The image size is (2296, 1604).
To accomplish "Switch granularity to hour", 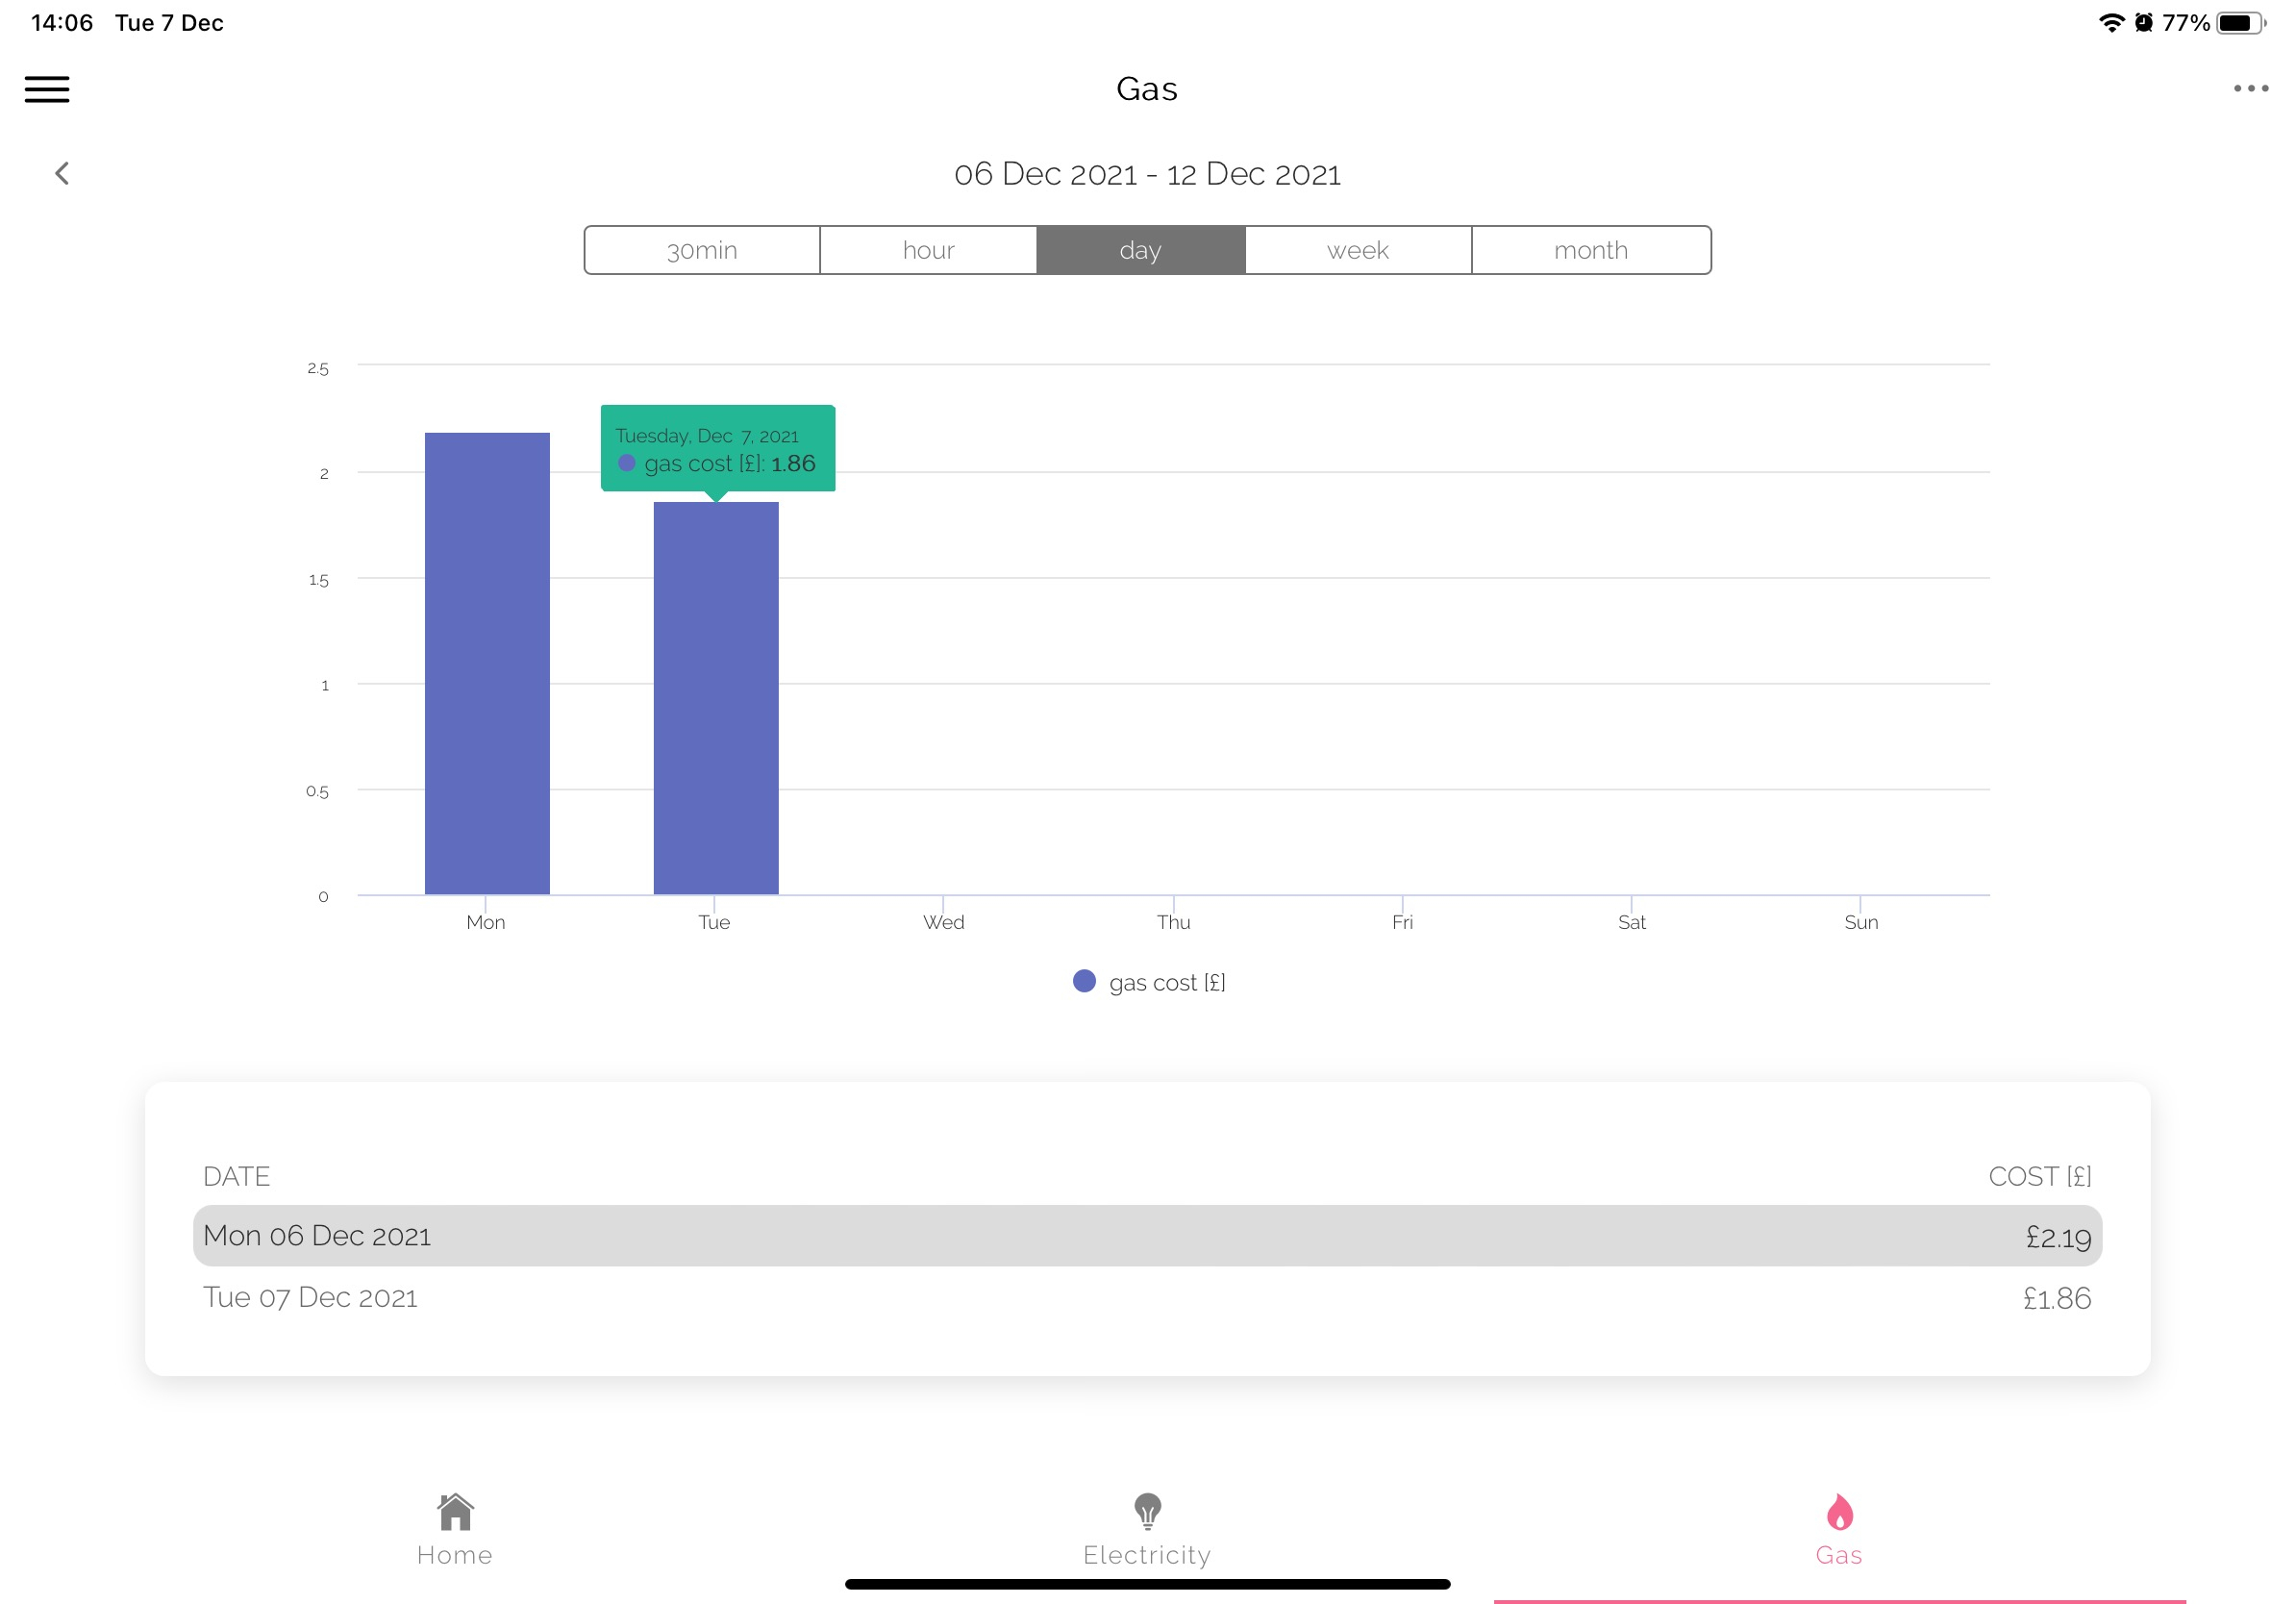I will pos(928,250).
